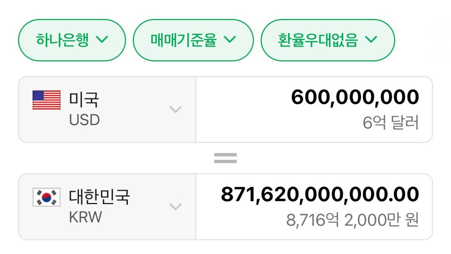The width and height of the screenshot is (451, 254).
Task: Expand the USD currency selector arrow
Action: click(175, 109)
